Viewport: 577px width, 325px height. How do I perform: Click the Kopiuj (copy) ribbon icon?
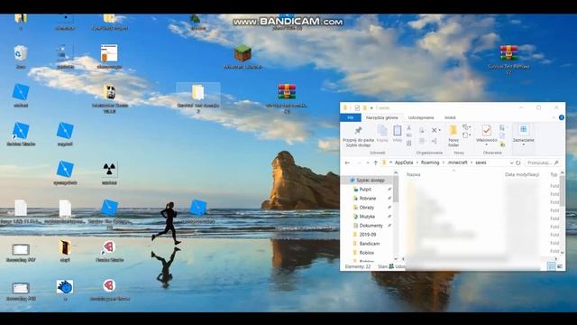pos(382,134)
